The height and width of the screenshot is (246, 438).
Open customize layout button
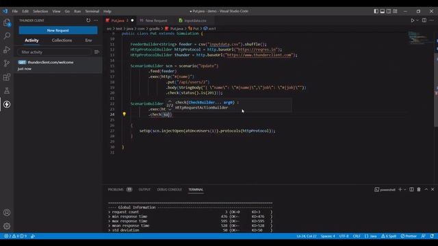coord(395,11)
